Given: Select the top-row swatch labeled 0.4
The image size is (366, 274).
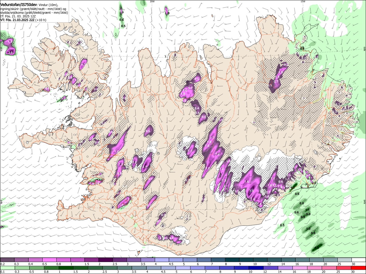Looking at the screenshot, I should [35, 260].
